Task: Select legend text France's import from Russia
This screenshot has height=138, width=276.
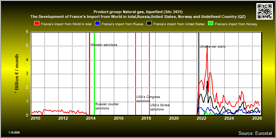Action: (122, 24)
